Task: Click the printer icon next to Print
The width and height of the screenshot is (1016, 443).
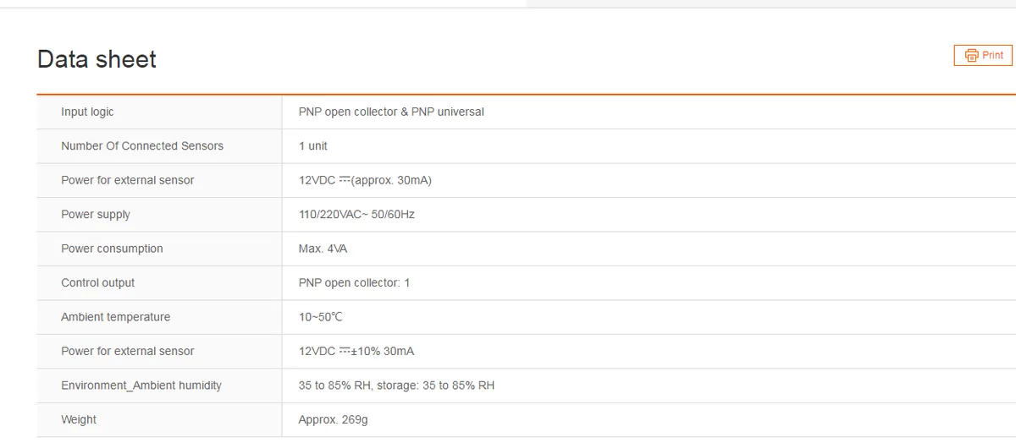Action: (x=971, y=56)
